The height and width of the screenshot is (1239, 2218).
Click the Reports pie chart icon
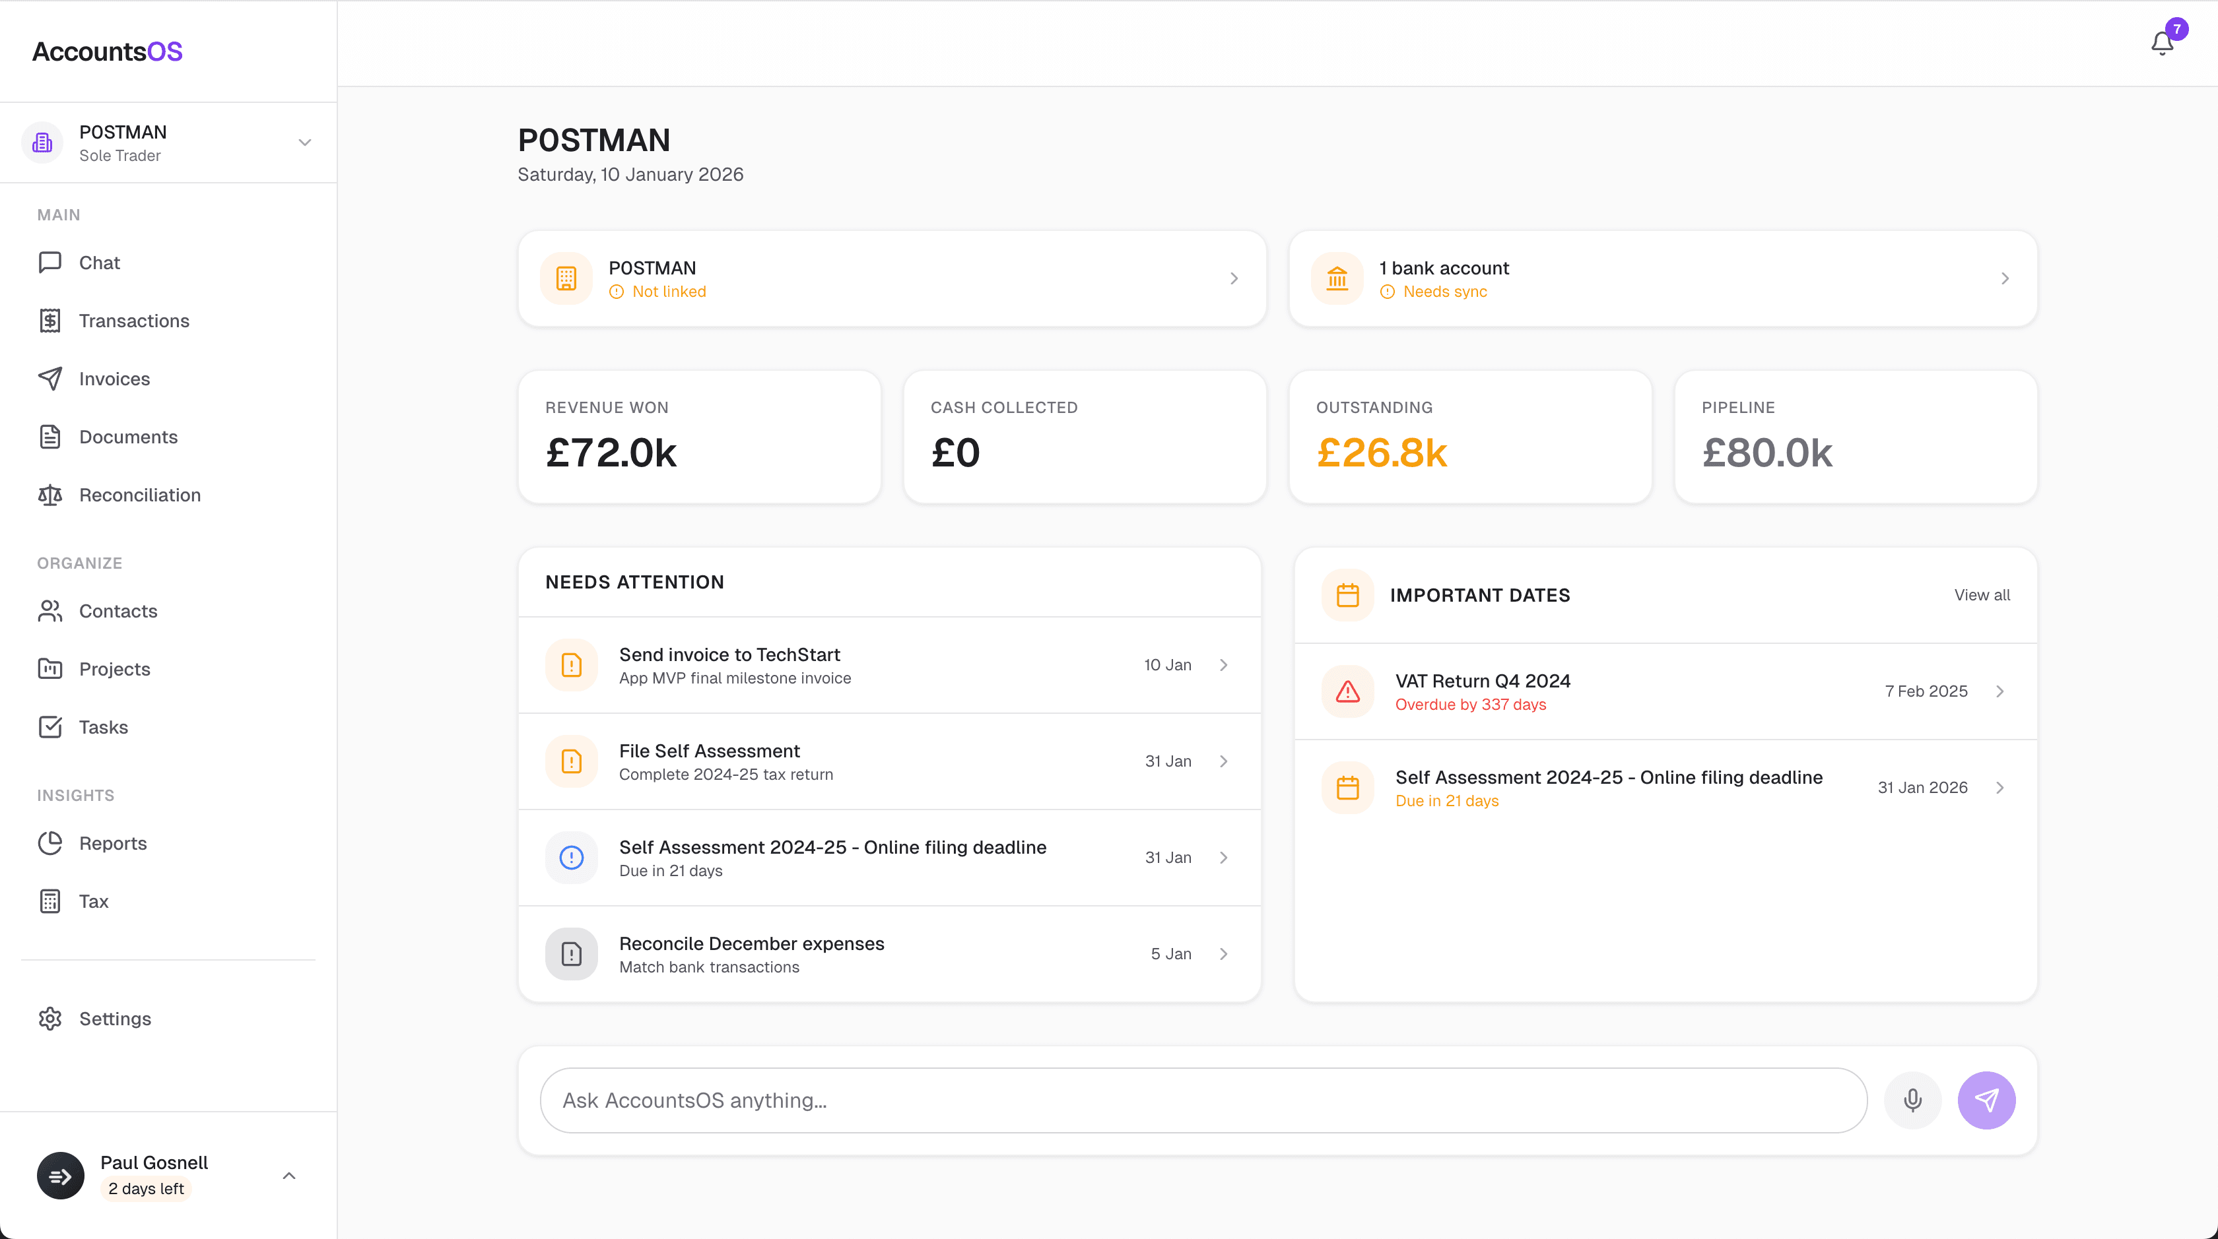tap(50, 843)
